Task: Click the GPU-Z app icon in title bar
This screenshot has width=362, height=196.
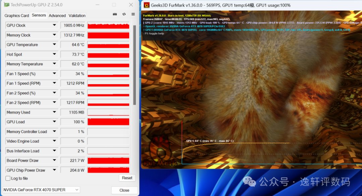Action: pos(7,5)
